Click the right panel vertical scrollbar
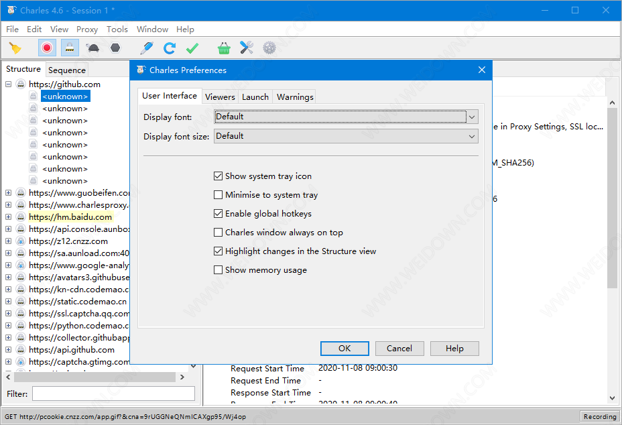Screen dimensions: 622x425 coord(612,198)
